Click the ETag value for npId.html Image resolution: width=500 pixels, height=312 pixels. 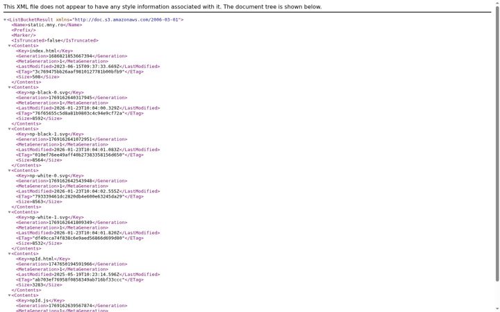(x=78, y=280)
